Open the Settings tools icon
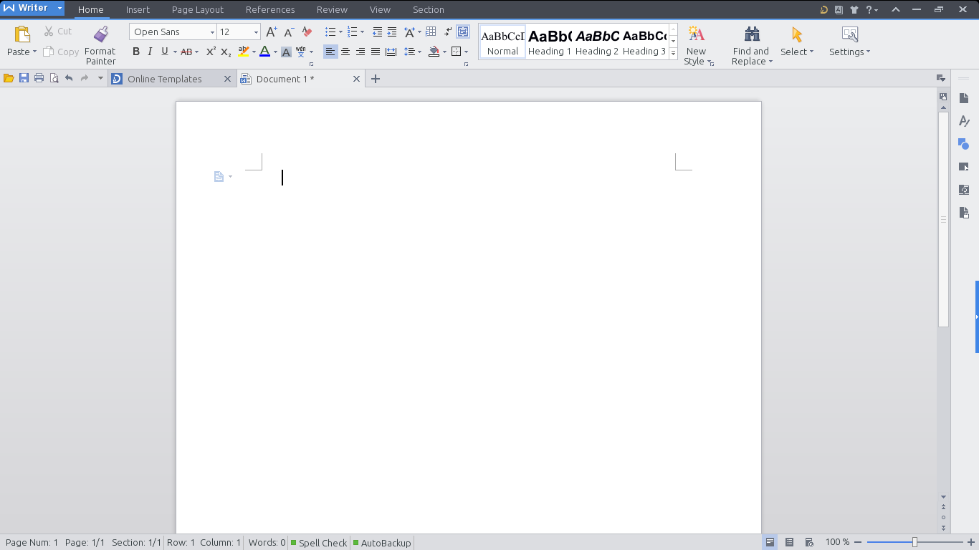979x550 pixels. tap(850, 34)
